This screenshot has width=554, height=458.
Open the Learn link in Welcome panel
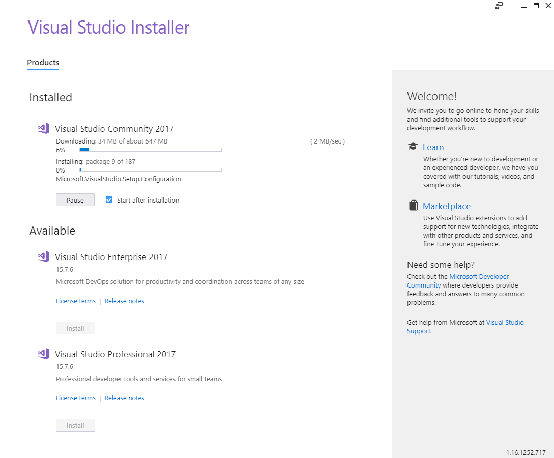coord(433,147)
